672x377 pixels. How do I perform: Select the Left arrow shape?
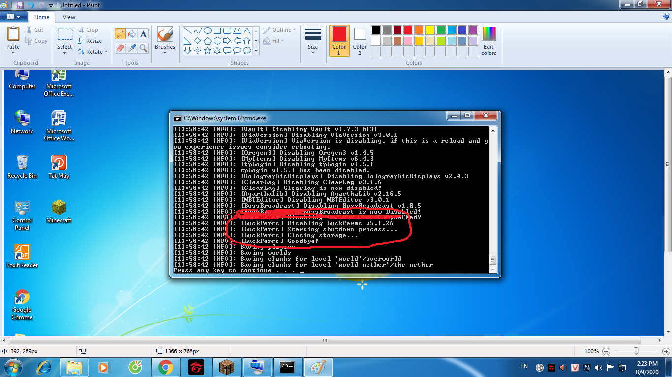click(237, 40)
